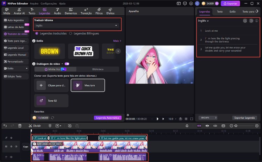The width and height of the screenshot is (262, 162).
Task: Click the marker shield icon in timeline toolbar
Action: (x=50, y=126)
